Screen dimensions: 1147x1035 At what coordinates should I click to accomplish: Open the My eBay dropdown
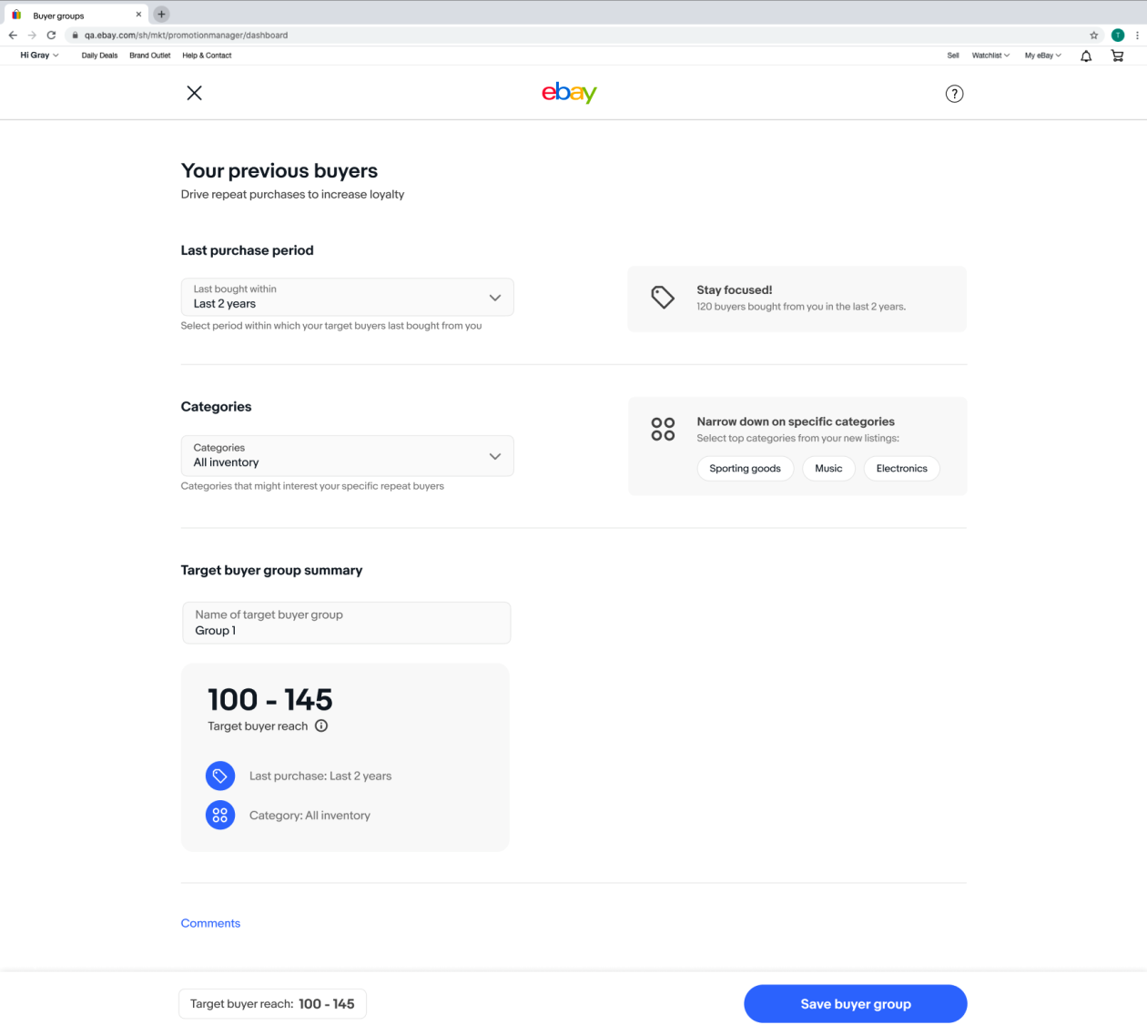(x=1042, y=56)
